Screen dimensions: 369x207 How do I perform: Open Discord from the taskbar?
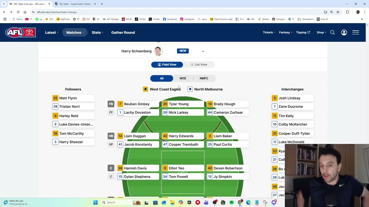click(x=274, y=202)
